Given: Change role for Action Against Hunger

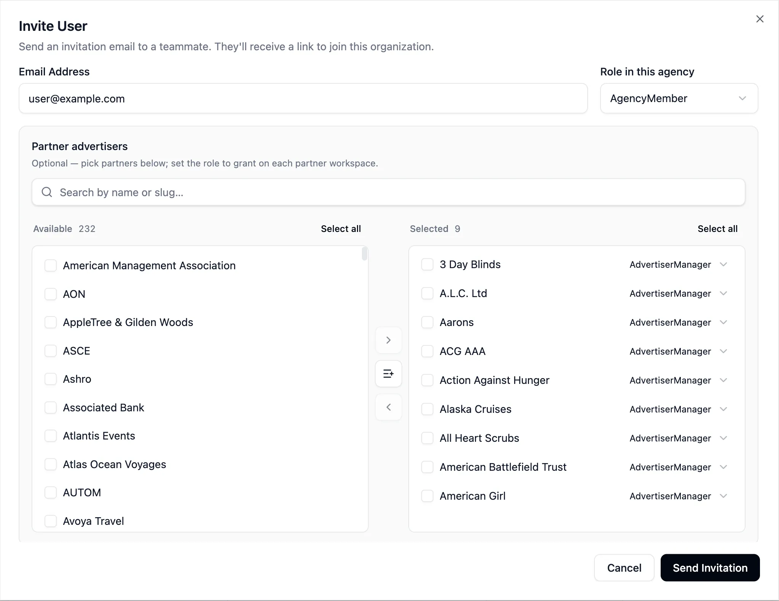Looking at the screenshot, I should [x=679, y=380].
